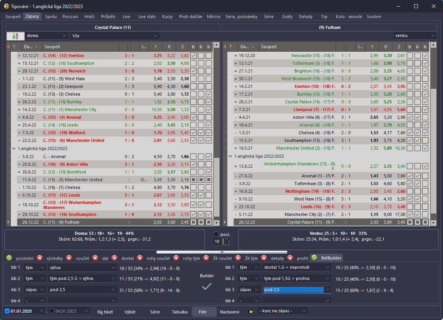Switch to the Soupeři tab
Image resolution: width=443 pixels, height=320 pixels.
13,17
